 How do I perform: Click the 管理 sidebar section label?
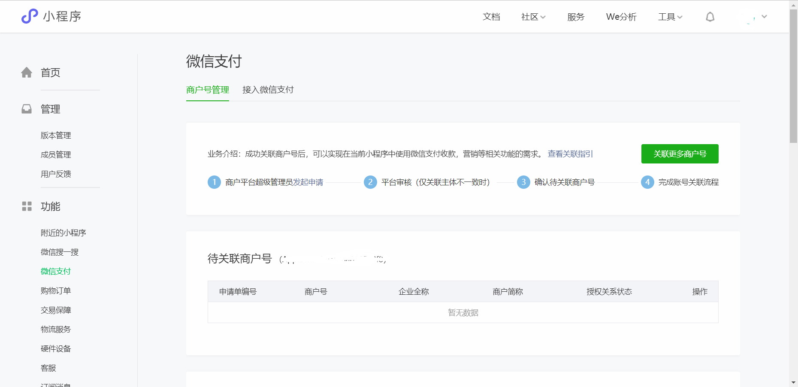51,109
